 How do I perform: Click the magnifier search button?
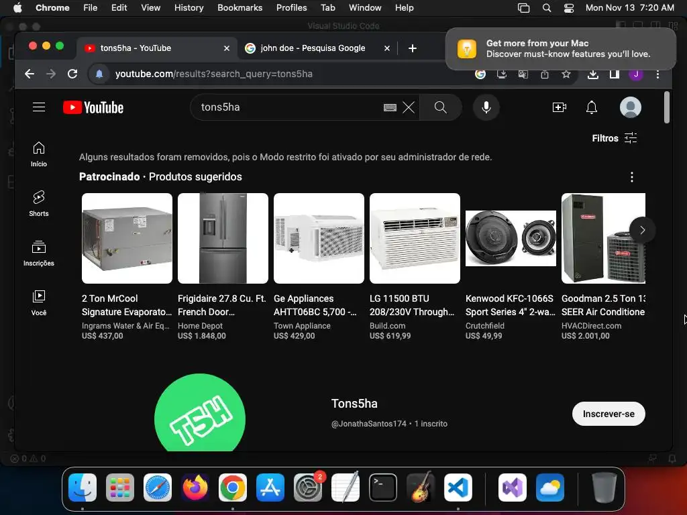click(x=440, y=107)
